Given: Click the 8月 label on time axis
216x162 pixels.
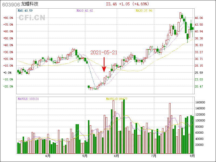Looking at the screenshot, I should 192,156.
